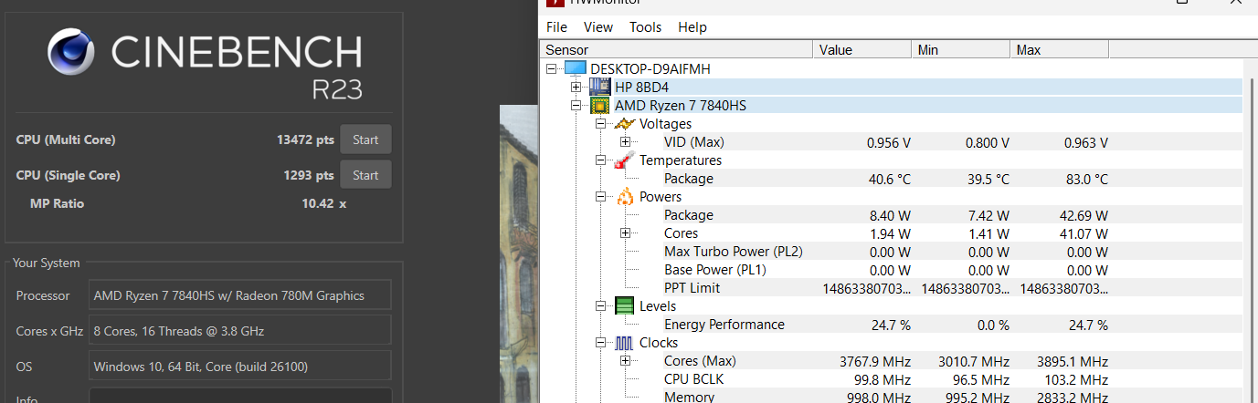1258x403 pixels.
Task: Click the 13472 pts multi core score
Action: click(x=305, y=139)
